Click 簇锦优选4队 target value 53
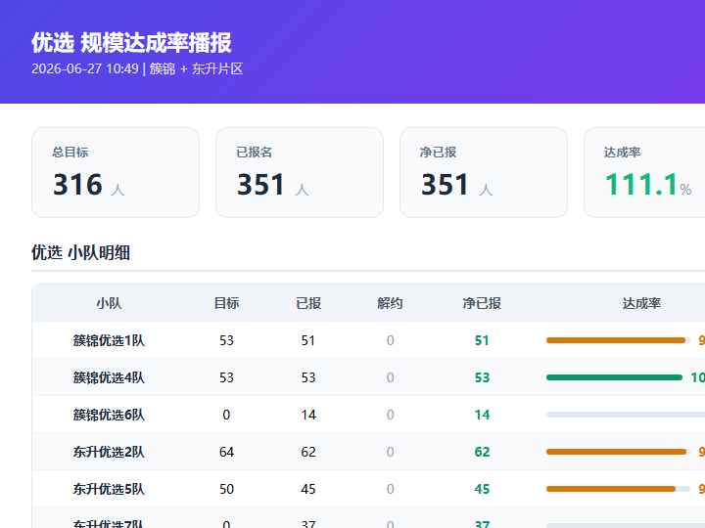Viewport: 705px width, 528px height. coord(226,377)
